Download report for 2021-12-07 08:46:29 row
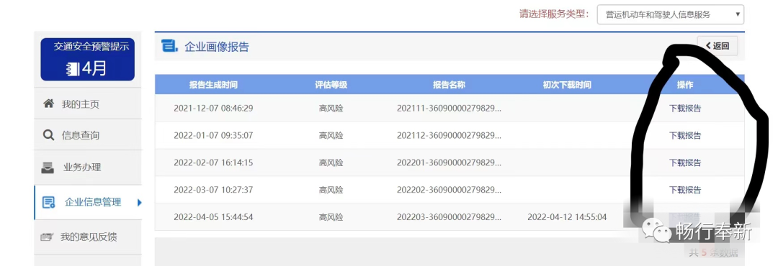Screen dimensions: 778x266 click(x=685, y=109)
